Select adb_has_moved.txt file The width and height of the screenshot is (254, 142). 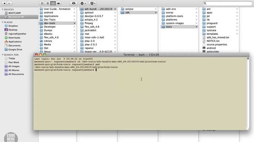[220, 37]
